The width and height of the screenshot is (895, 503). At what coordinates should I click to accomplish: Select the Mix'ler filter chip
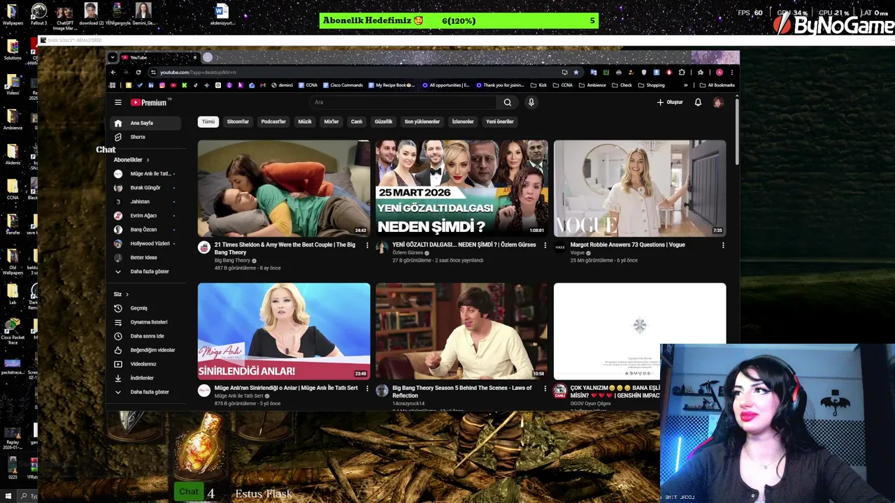331,122
